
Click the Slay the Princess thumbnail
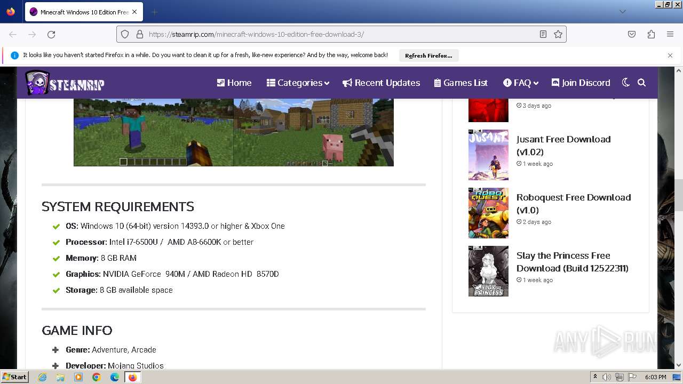[x=488, y=271]
